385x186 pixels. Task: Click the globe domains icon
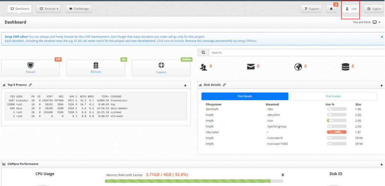298,67
